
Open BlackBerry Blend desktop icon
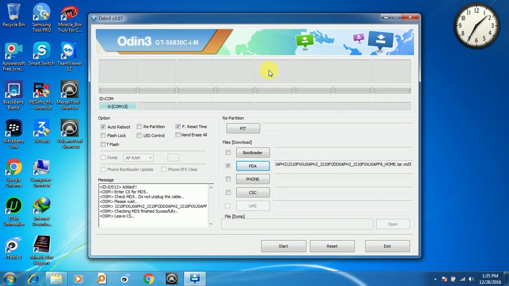pyautogui.click(x=14, y=96)
